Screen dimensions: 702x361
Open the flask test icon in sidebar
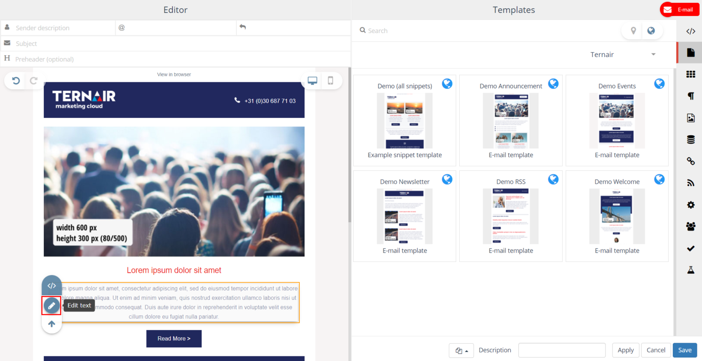691,270
